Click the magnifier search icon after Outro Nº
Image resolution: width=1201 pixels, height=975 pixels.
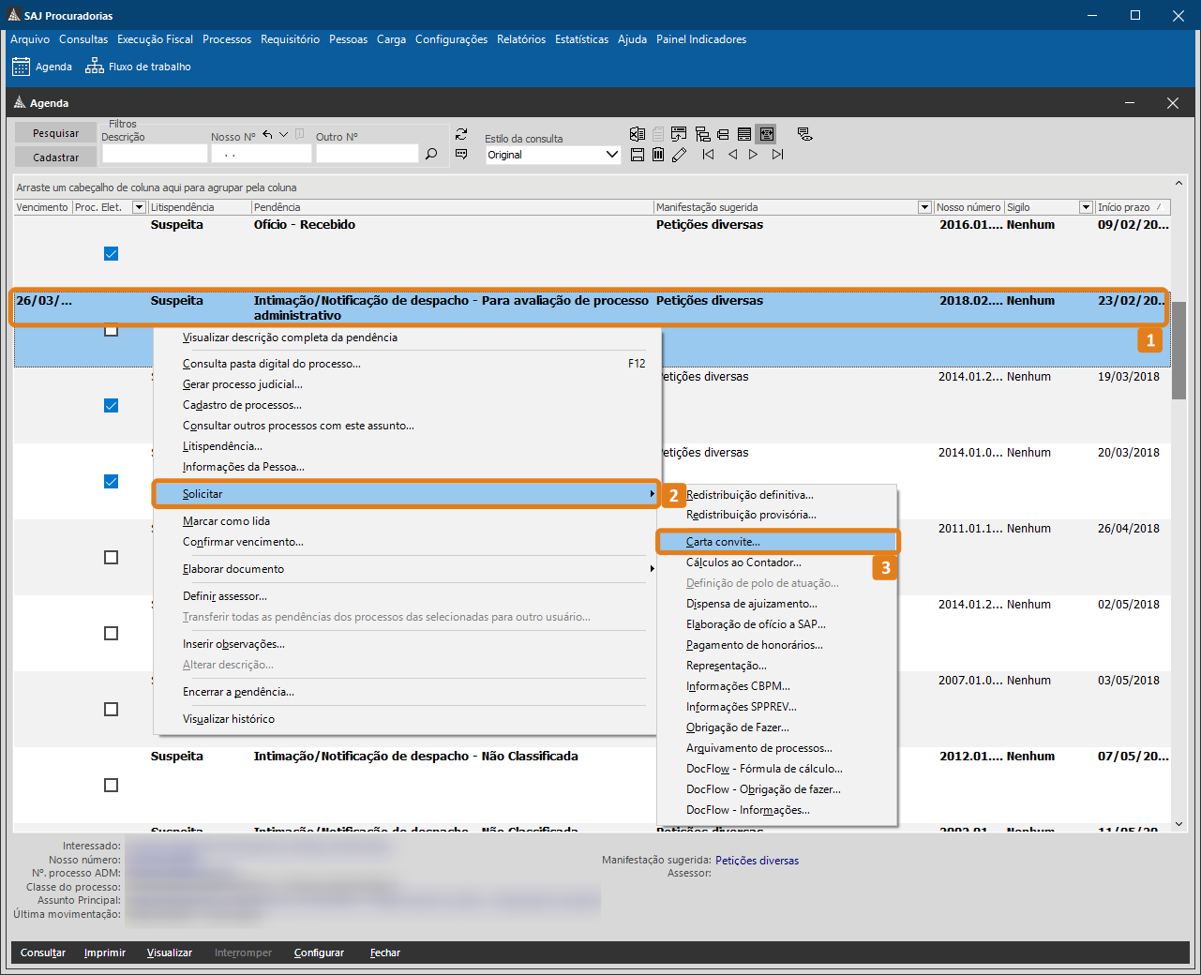(431, 154)
